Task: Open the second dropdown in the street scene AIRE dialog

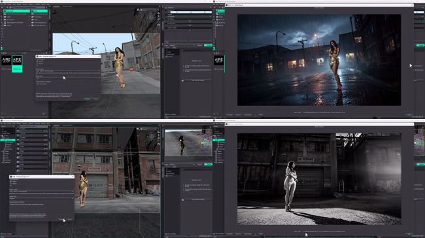Action: click(x=68, y=78)
